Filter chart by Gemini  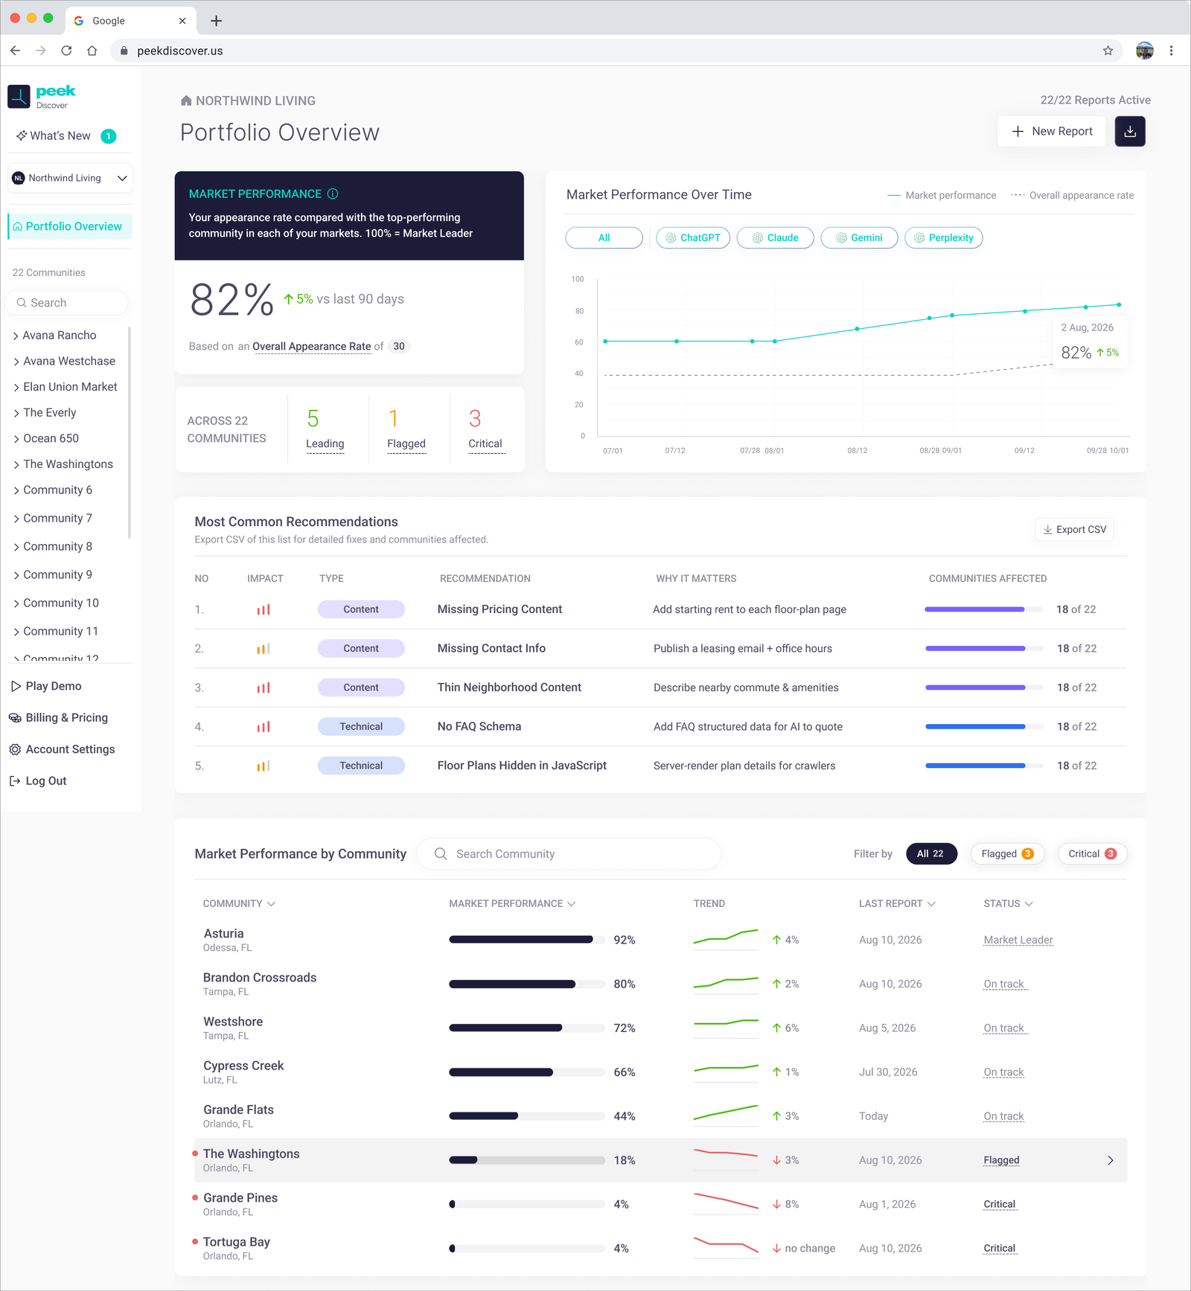pyautogui.click(x=859, y=237)
